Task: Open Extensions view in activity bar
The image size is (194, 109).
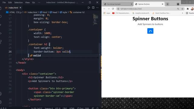Action: pos(1,42)
